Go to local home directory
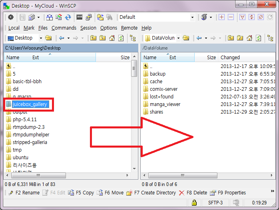The width and height of the screenshot is (279, 210). pyautogui.click(x=112, y=38)
